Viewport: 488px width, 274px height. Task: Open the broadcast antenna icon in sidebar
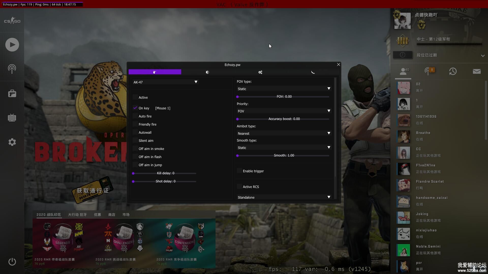tap(12, 69)
